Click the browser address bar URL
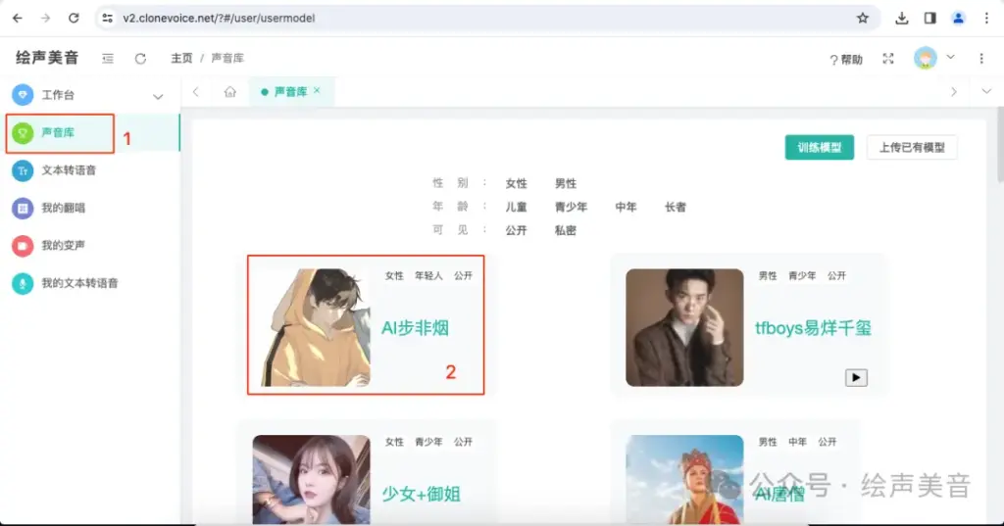This screenshot has height=526, width=1004. point(219,18)
